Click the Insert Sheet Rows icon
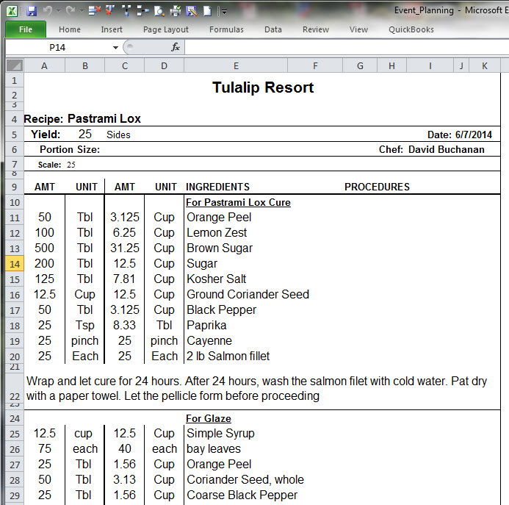The width and height of the screenshot is (509, 505). 142,11
